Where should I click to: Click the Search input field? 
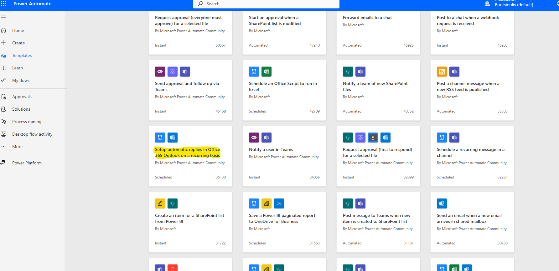(266, 4)
